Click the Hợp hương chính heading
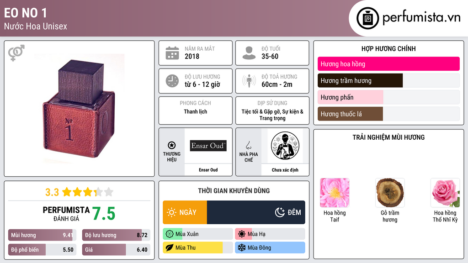The height and width of the screenshot is (263, 468). [388, 48]
